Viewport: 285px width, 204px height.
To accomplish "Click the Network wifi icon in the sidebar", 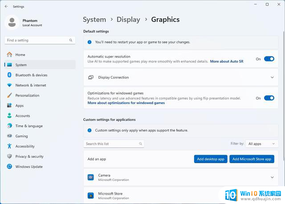I will click(x=9, y=85).
